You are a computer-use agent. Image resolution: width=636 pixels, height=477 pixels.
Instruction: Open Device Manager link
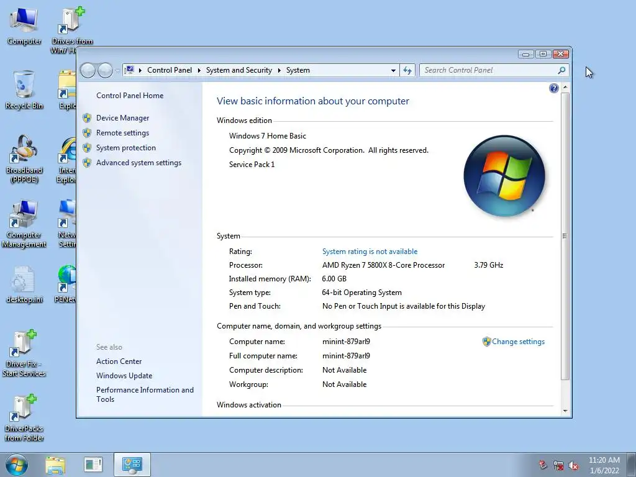coord(122,118)
